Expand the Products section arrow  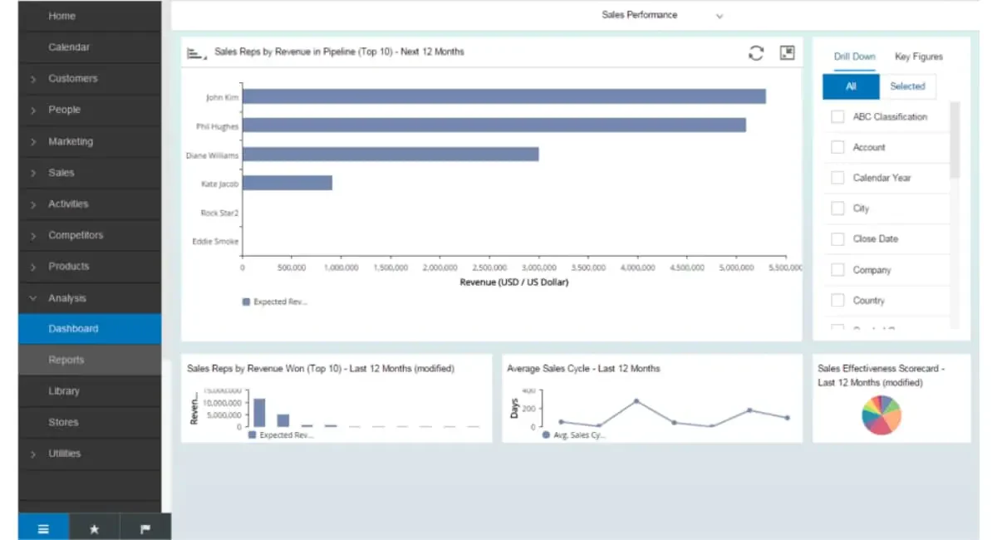point(33,267)
